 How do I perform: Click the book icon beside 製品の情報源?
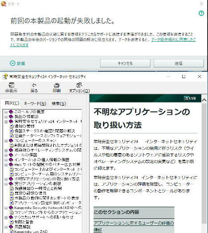[x=11, y=116]
